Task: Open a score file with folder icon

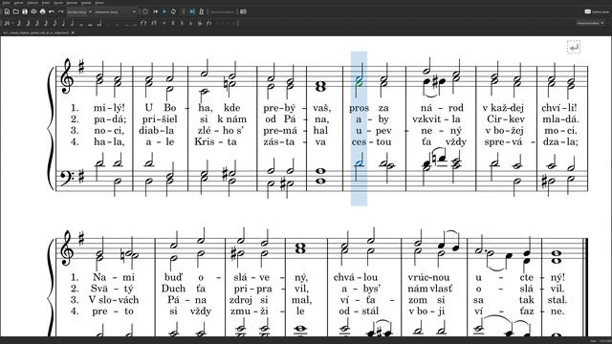Action: (x=15, y=11)
